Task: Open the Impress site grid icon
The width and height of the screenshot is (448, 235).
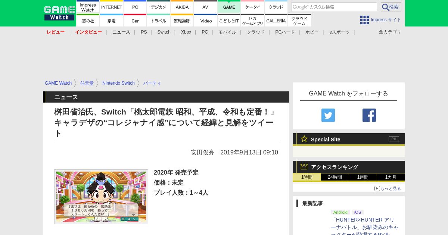Action: pos(364,20)
